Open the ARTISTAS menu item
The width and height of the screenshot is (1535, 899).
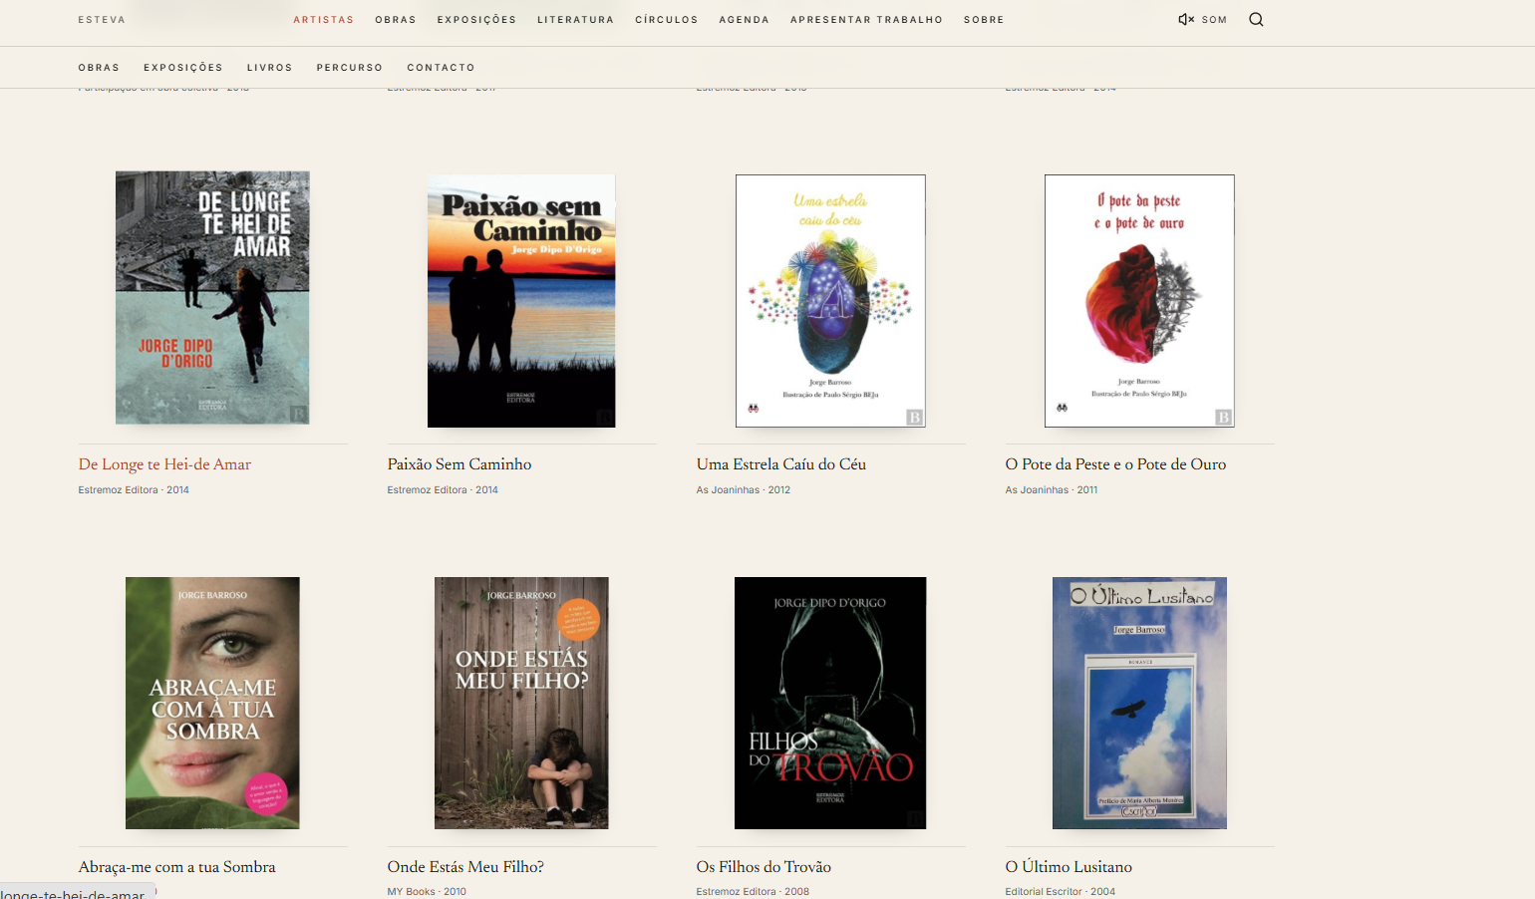click(324, 20)
